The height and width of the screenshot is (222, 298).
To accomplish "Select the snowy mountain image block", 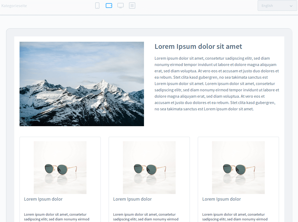I will pyautogui.click(x=82, y=84).
